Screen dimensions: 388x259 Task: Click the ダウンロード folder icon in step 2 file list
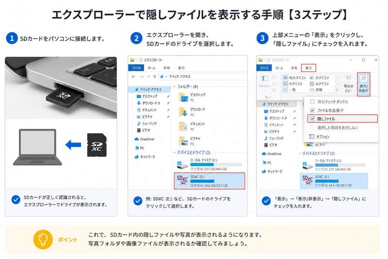pyautogui.click(x=183, y=112)
